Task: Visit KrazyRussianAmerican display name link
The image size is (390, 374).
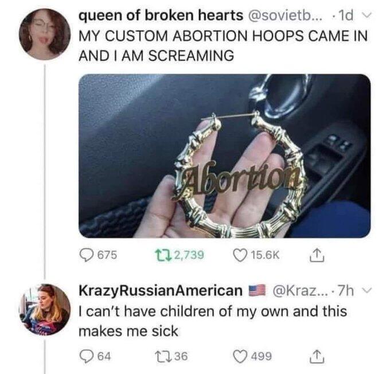Action: coord(161,290)
